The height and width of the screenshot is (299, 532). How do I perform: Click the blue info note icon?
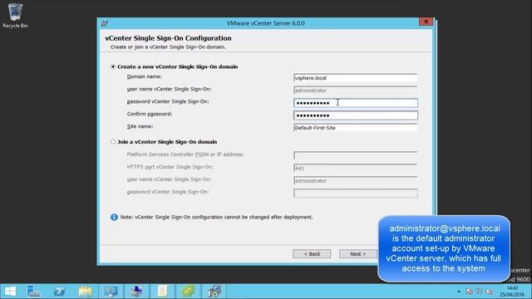pyautogui.click(x=114, y=218)
